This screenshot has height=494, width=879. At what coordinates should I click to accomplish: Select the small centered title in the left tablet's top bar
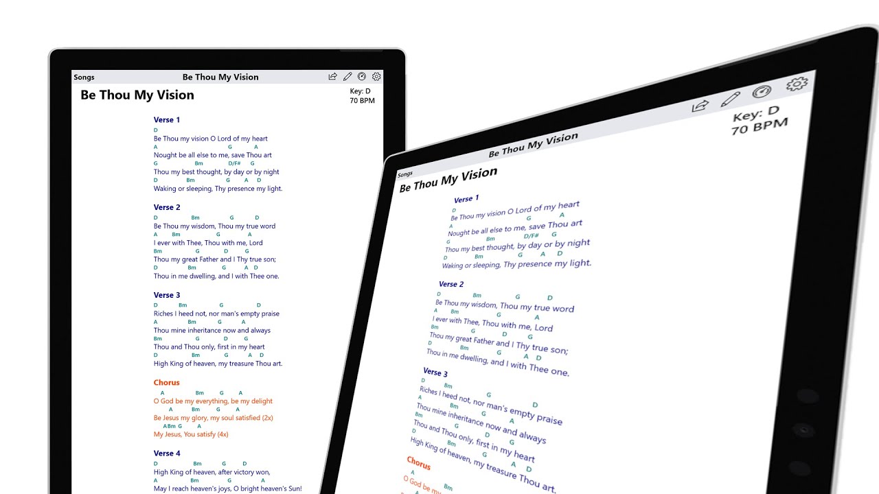(220, 77)
